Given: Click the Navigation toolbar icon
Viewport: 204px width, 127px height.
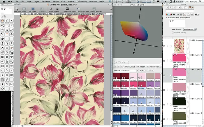Looking at the screenshot, I should (67, 9).
